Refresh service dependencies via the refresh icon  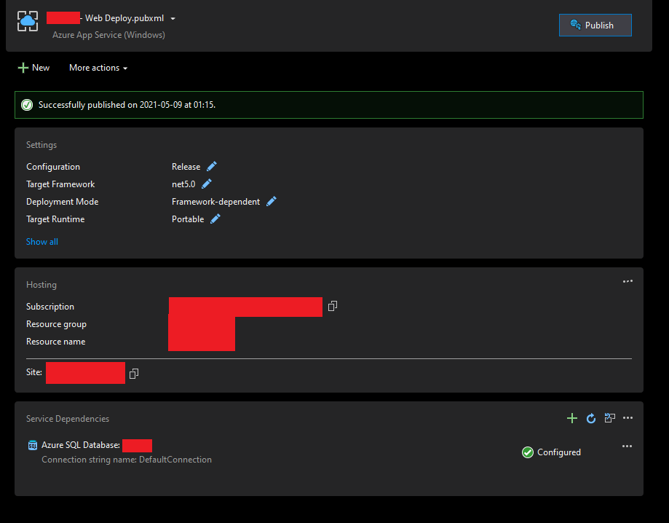point(590,418)
